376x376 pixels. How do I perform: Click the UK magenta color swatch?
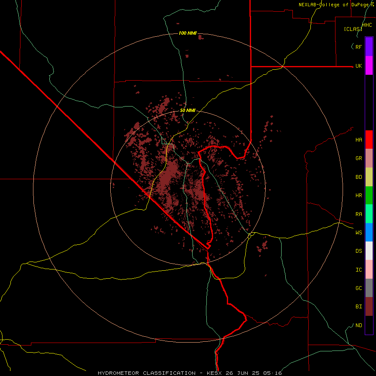(x=369, y=65)
